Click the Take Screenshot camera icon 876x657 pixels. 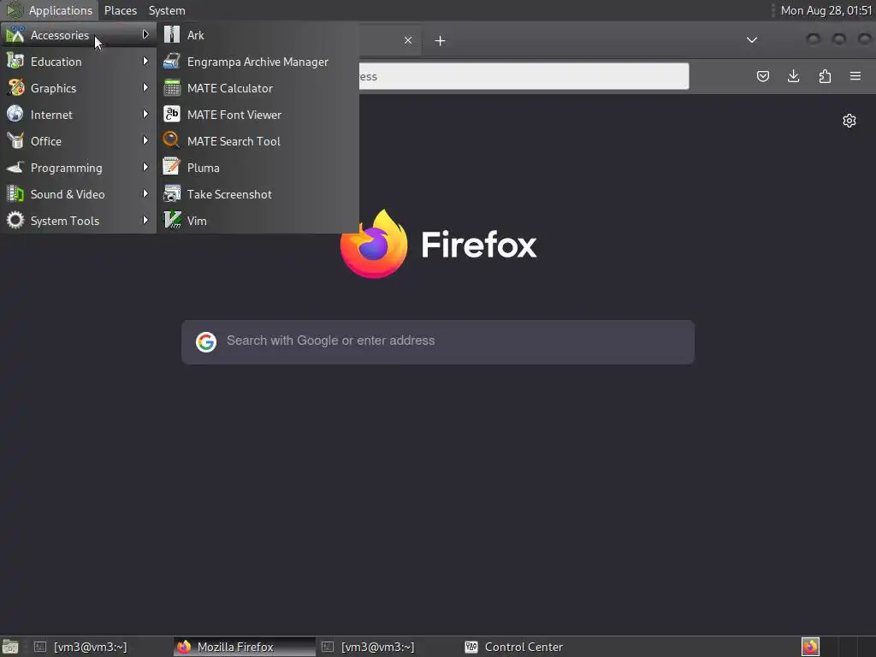click(171, 193)
